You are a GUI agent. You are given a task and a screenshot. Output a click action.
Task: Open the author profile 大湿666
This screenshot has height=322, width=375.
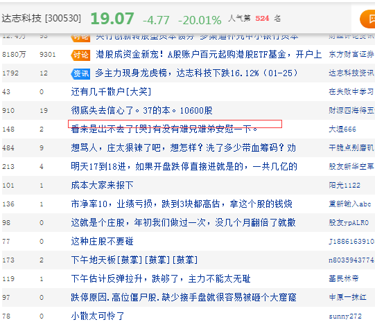[x=342, y=129]
